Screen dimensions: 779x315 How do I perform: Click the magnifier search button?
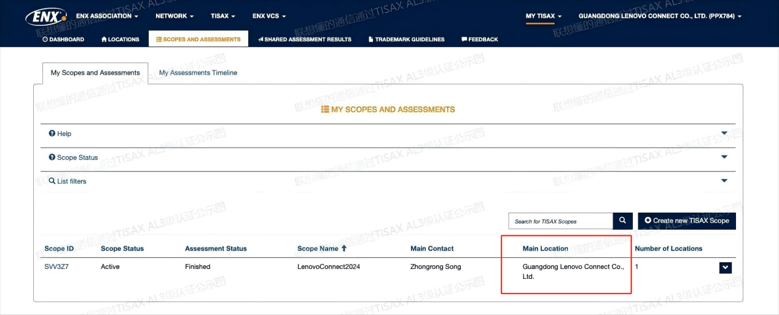622,221
